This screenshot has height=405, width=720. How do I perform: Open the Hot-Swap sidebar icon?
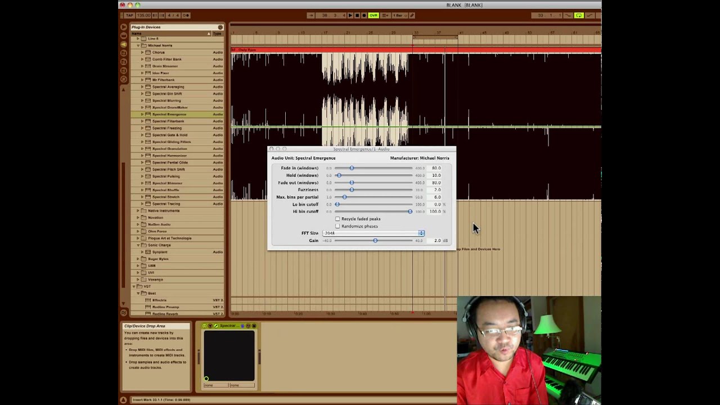click(x=124, y=79)
